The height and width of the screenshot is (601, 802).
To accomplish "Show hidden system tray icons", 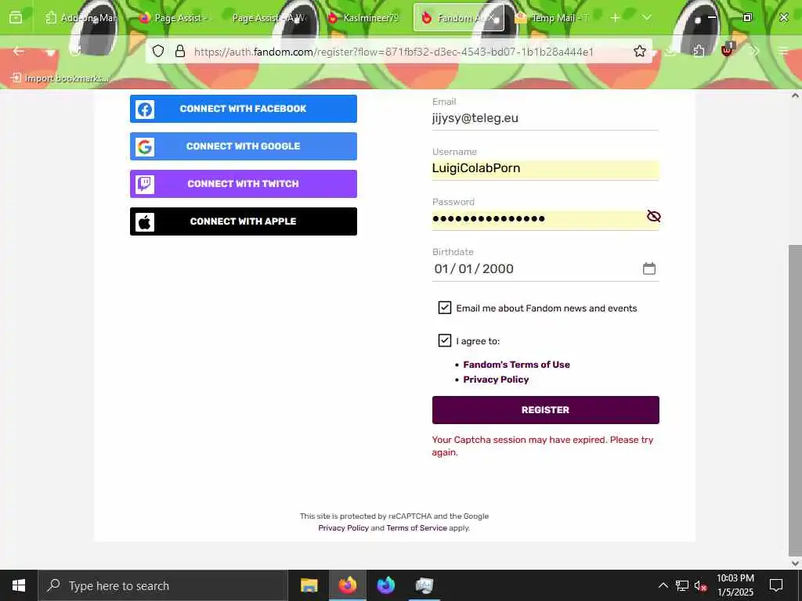I will pos(663,585).
